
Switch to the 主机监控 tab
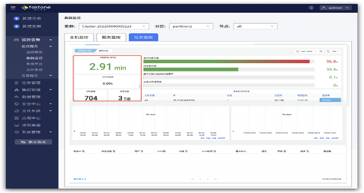pyautogui.click(x=79, y=37)
